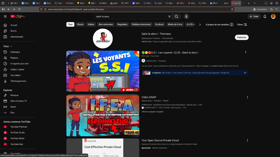
Task: Open three-dot menu for Vidéo SSIAP playlist
Action: pyautogui.click(x=247, y=97)
